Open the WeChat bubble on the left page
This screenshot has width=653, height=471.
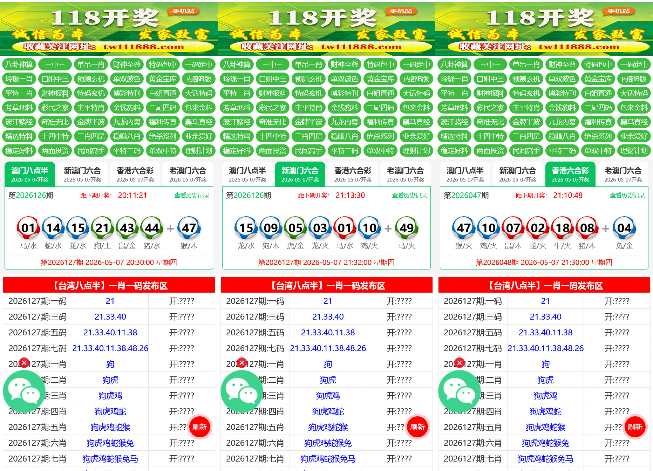24,391
